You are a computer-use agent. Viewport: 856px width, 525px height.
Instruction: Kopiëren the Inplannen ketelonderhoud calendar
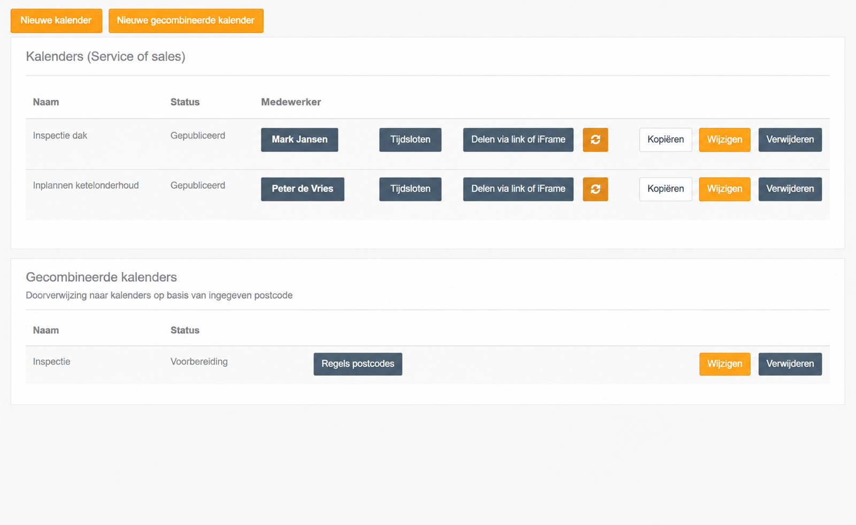666,189
